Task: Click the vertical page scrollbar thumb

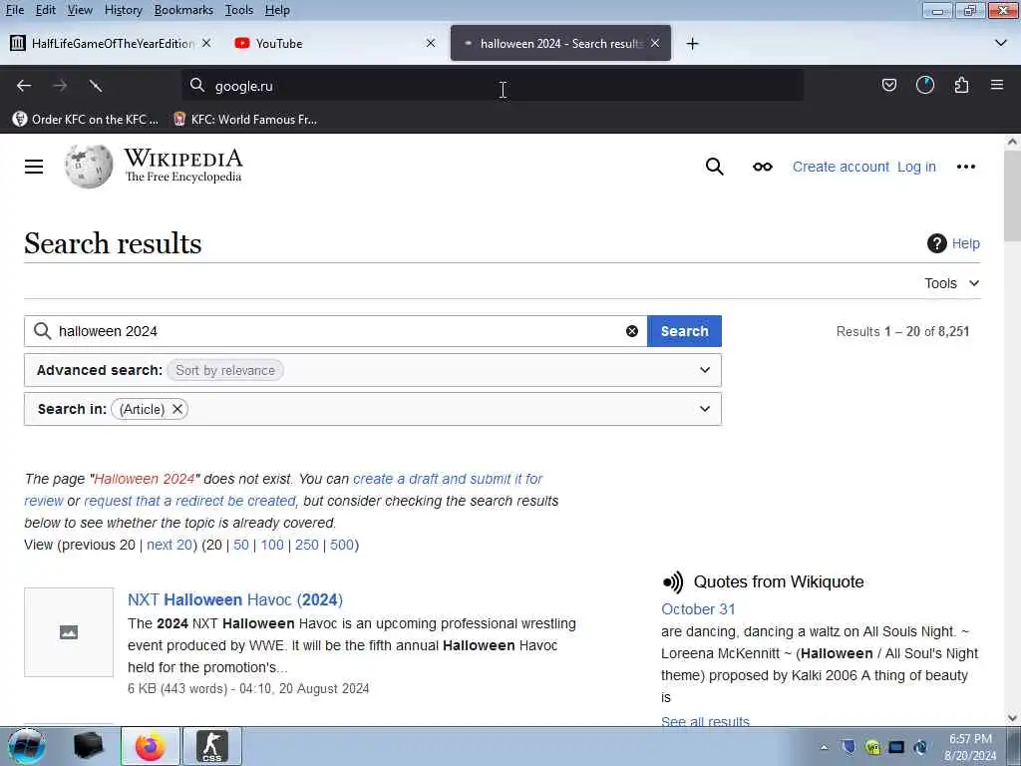Action: pos(1012,195)
